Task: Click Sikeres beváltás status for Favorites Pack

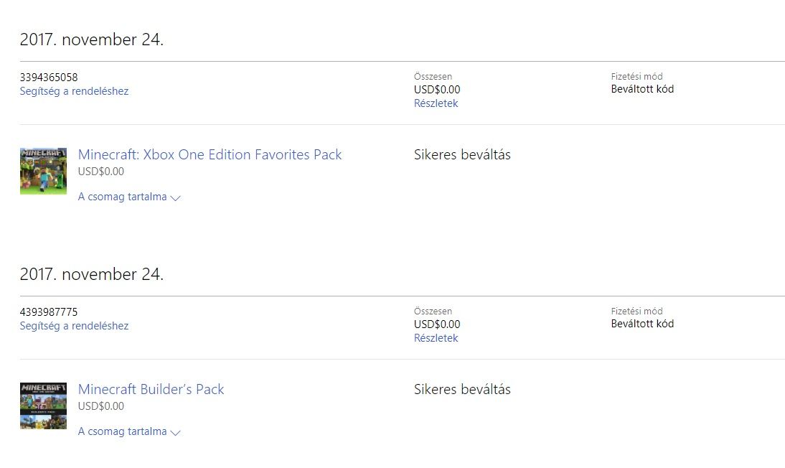Action: pos(462,154)
